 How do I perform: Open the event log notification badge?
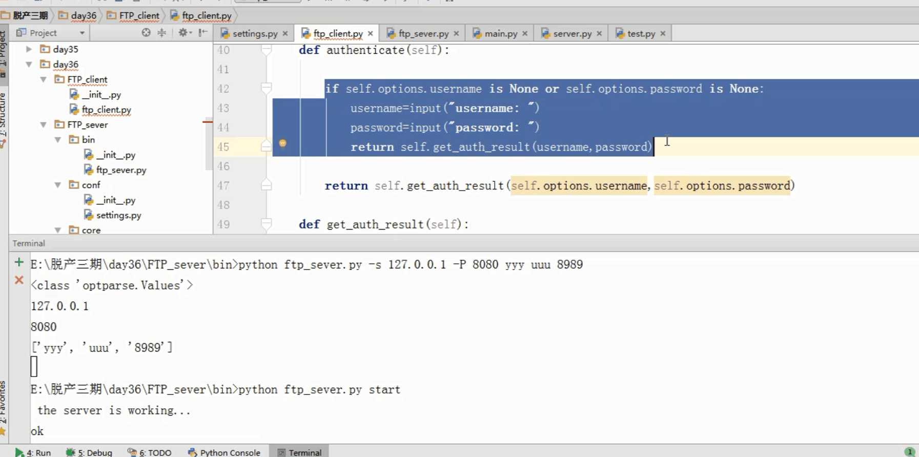pyautogui.click(x=910, y=452)
